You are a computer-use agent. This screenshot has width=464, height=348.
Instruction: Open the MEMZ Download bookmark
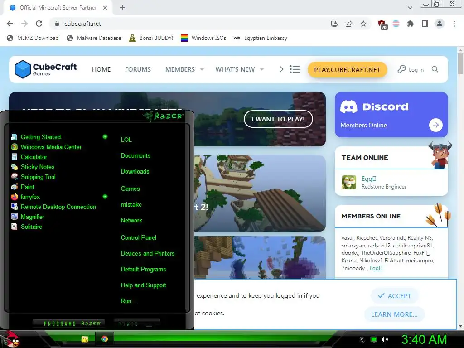point(33,38)
